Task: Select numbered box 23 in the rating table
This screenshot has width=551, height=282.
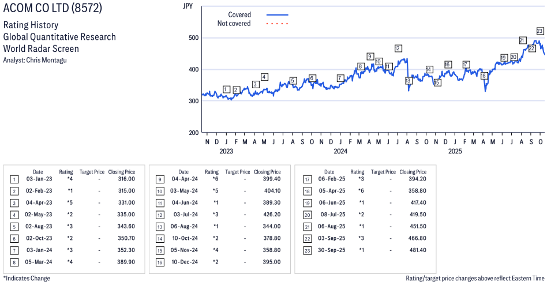Action: click(x=307, y=250)
